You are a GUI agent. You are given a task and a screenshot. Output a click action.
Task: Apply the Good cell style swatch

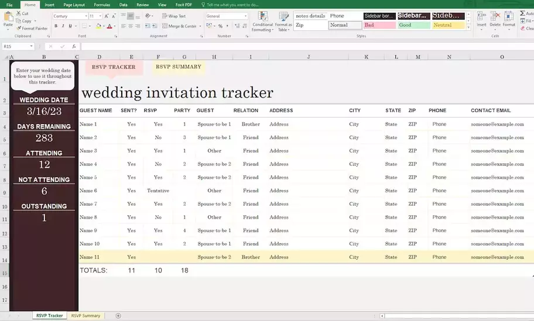(x=413, y=25)
